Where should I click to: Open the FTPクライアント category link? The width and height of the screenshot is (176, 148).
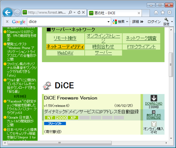click(x=141, y=46)
